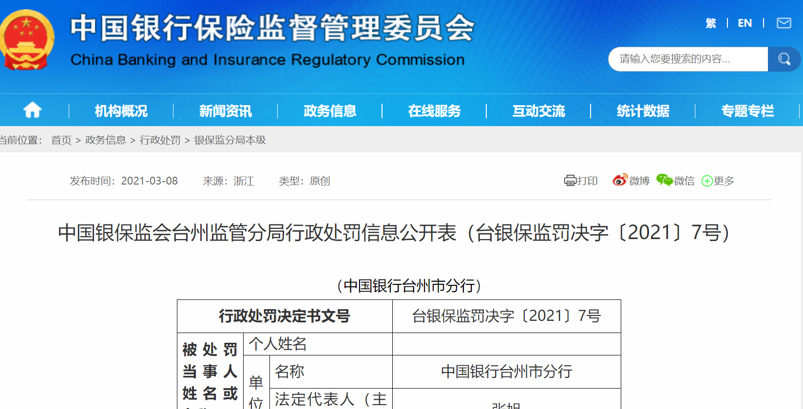Open the mail envelope icon
This screenshot has height=409, width=803.
click(x=784, y=23)
